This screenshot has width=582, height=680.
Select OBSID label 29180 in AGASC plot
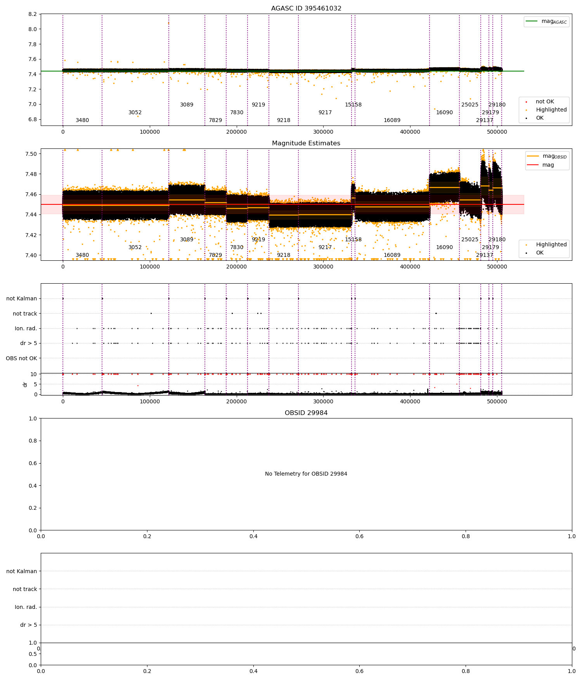click(497, 105)
